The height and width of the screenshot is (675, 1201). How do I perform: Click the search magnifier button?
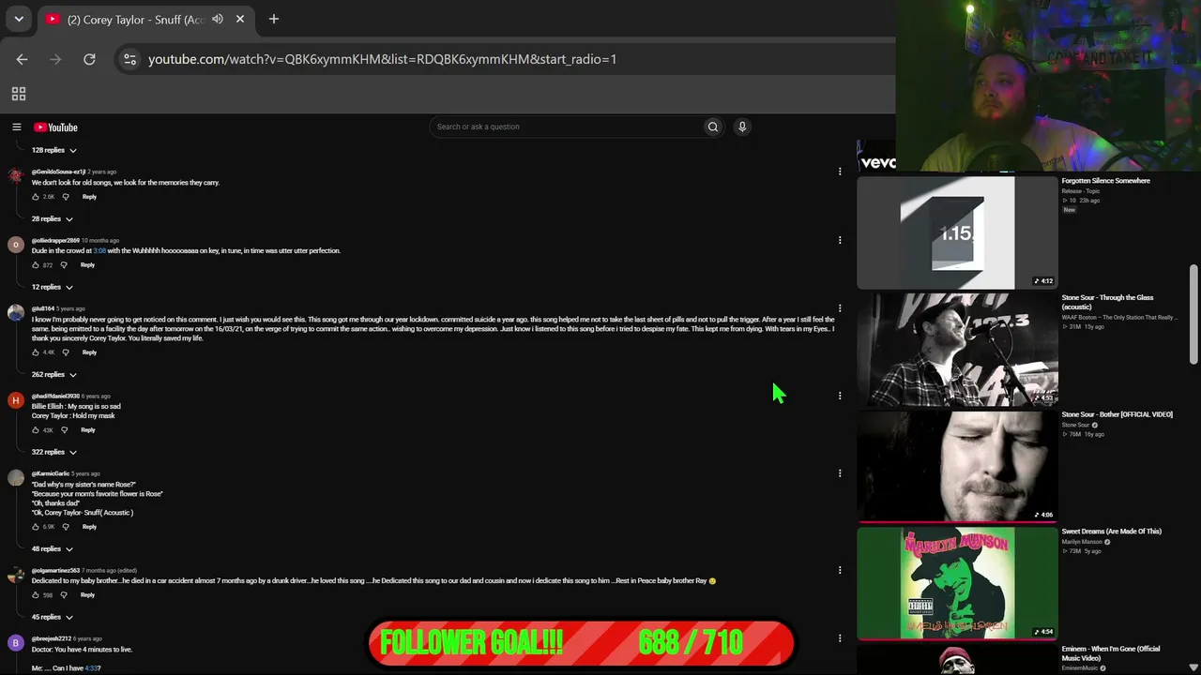[713, 127]
